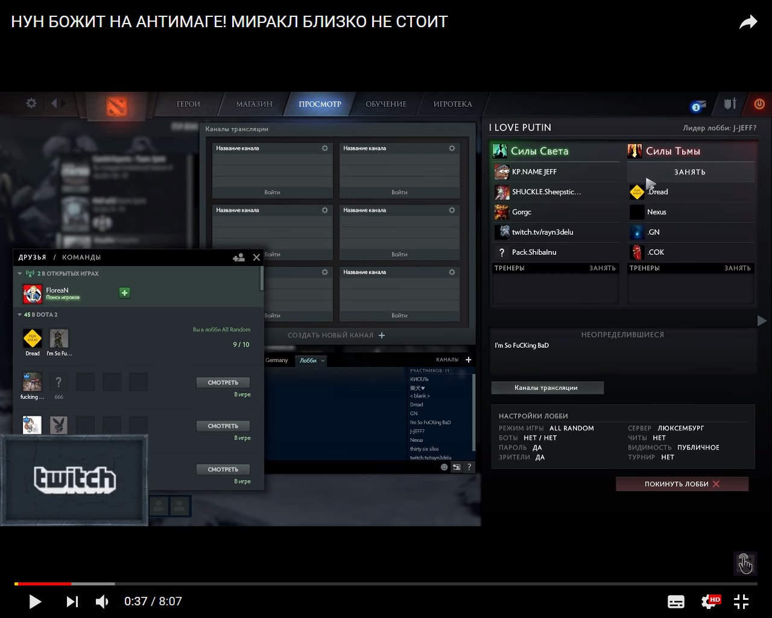Open the Лобби chat tab dropdown

(x=323, y=360)
